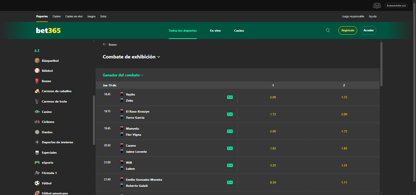Bet on Emilio Gonzalez Moreira at 6.50
The image size is (416, 195).
click(x=273, y=183)
